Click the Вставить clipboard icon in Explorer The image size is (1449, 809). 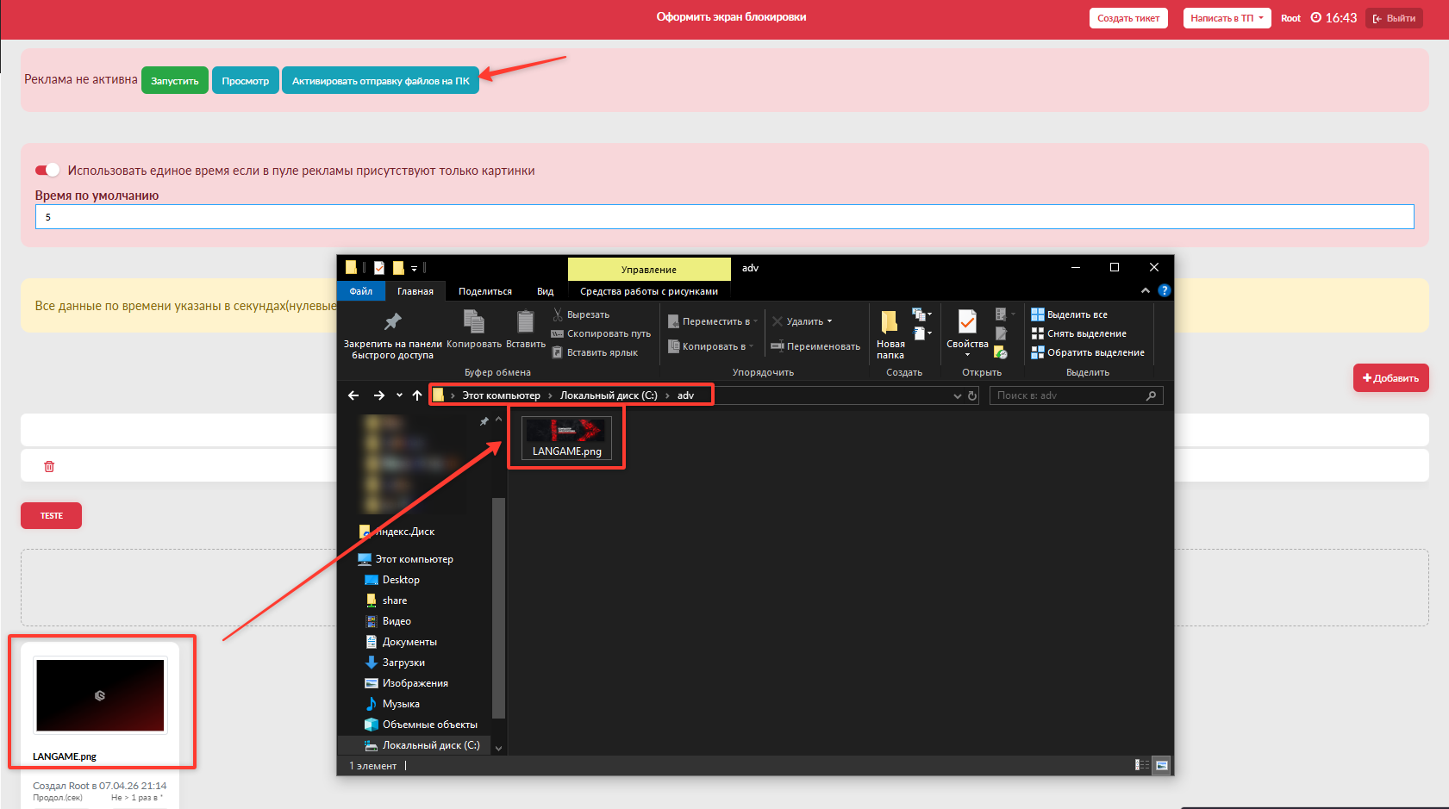point(525,331)
